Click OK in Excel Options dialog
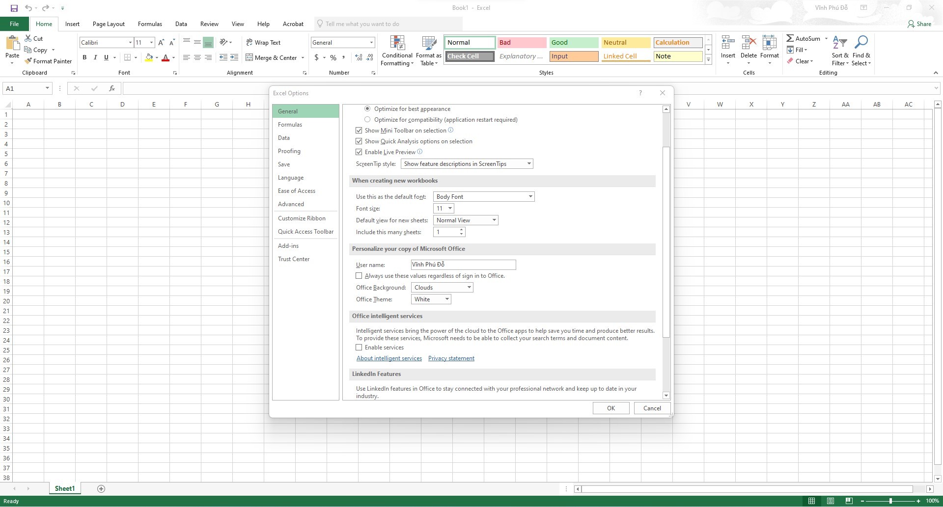Image resolution: width=943 pixels, height=507 pixels. click(x=611, y=408)
